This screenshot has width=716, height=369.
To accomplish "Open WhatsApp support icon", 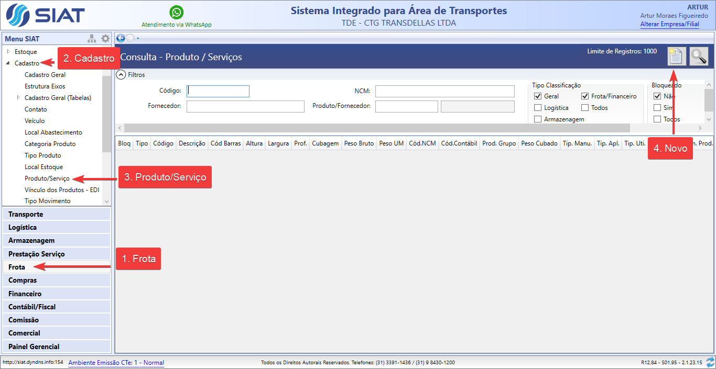I will click(x=177, y=13).
